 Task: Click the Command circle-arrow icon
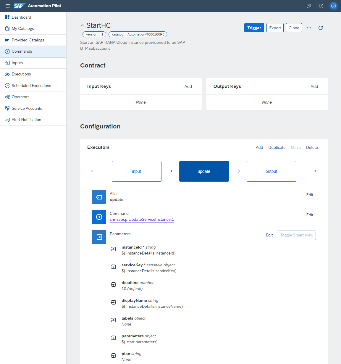99,217
